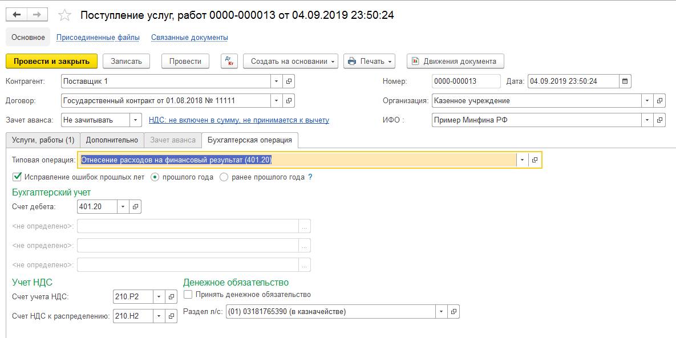
Task: Open Организация record with open icon
Action: click(x=659, y=101)
